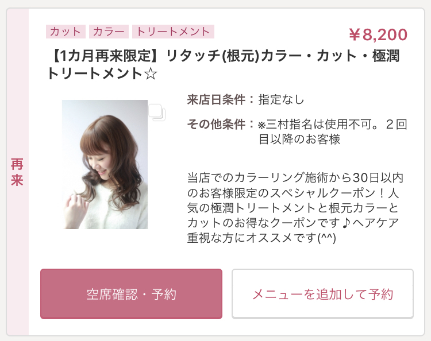Click the その他条件 label

click(216, 124)
